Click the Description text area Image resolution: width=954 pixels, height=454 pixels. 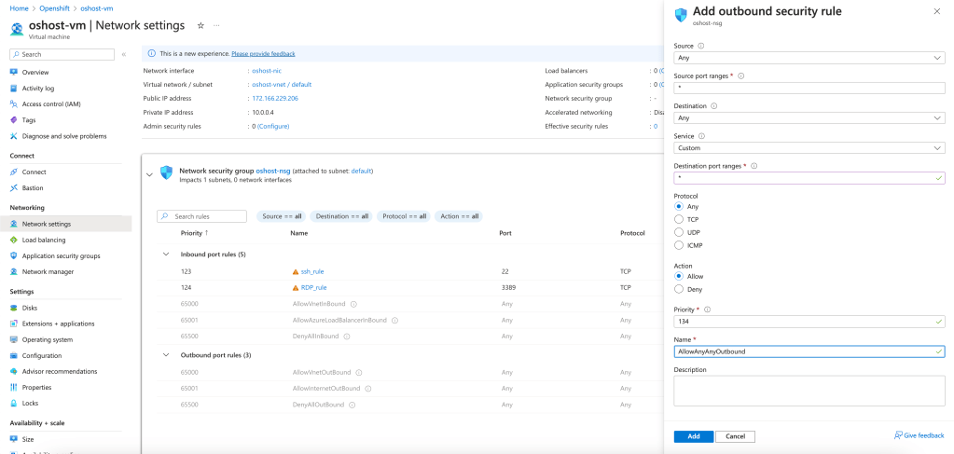click(x=809, y=391)
